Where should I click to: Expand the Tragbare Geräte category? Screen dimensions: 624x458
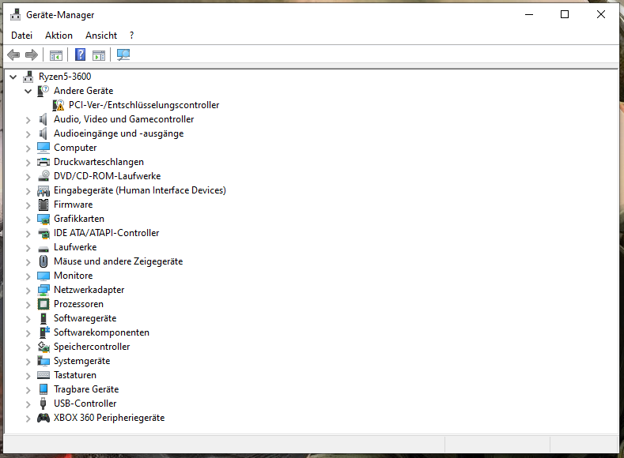[28, 390]
